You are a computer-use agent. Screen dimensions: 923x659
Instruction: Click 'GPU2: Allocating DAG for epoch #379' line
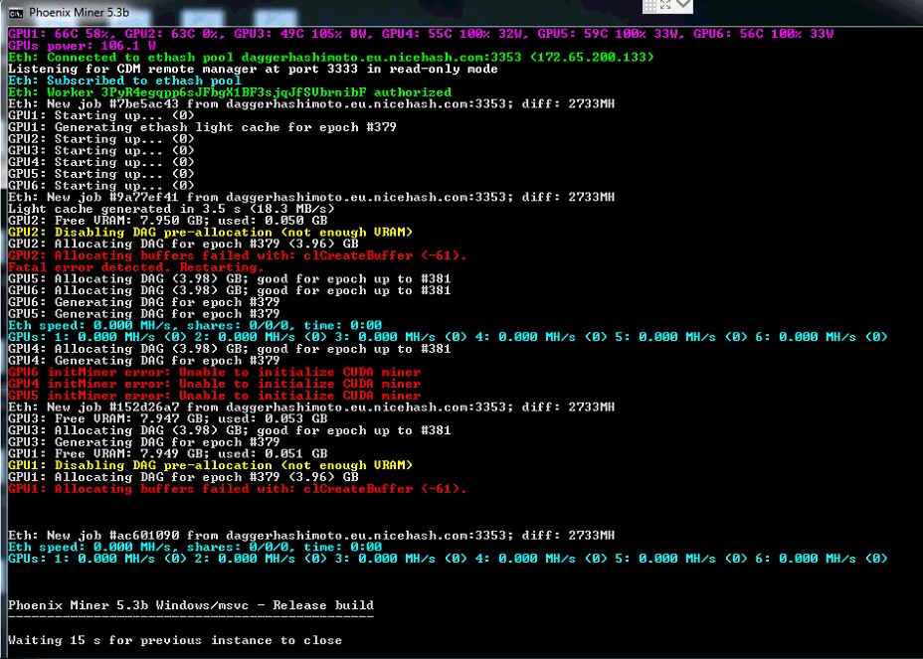(183, 244)
